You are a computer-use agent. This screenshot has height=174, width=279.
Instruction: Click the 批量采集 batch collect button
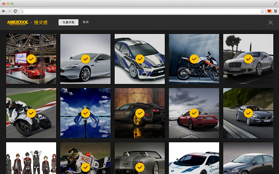pos(68,22)
